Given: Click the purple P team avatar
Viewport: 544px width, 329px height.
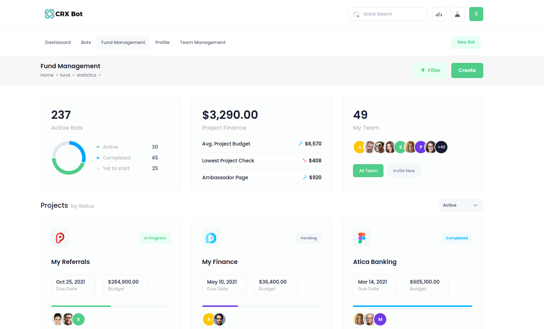Looking at the screenshot, I should [x=420, y=147].
